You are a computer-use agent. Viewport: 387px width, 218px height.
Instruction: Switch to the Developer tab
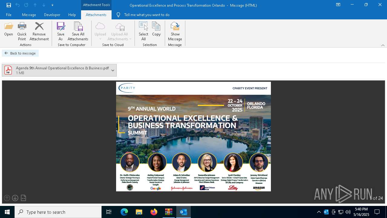(x=52, y=15)
